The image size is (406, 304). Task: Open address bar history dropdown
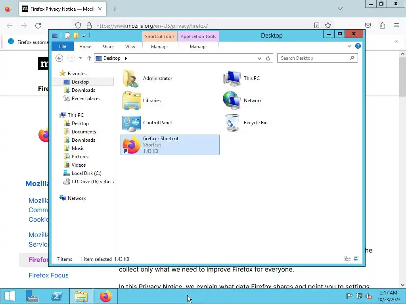[x=259, y=59]
